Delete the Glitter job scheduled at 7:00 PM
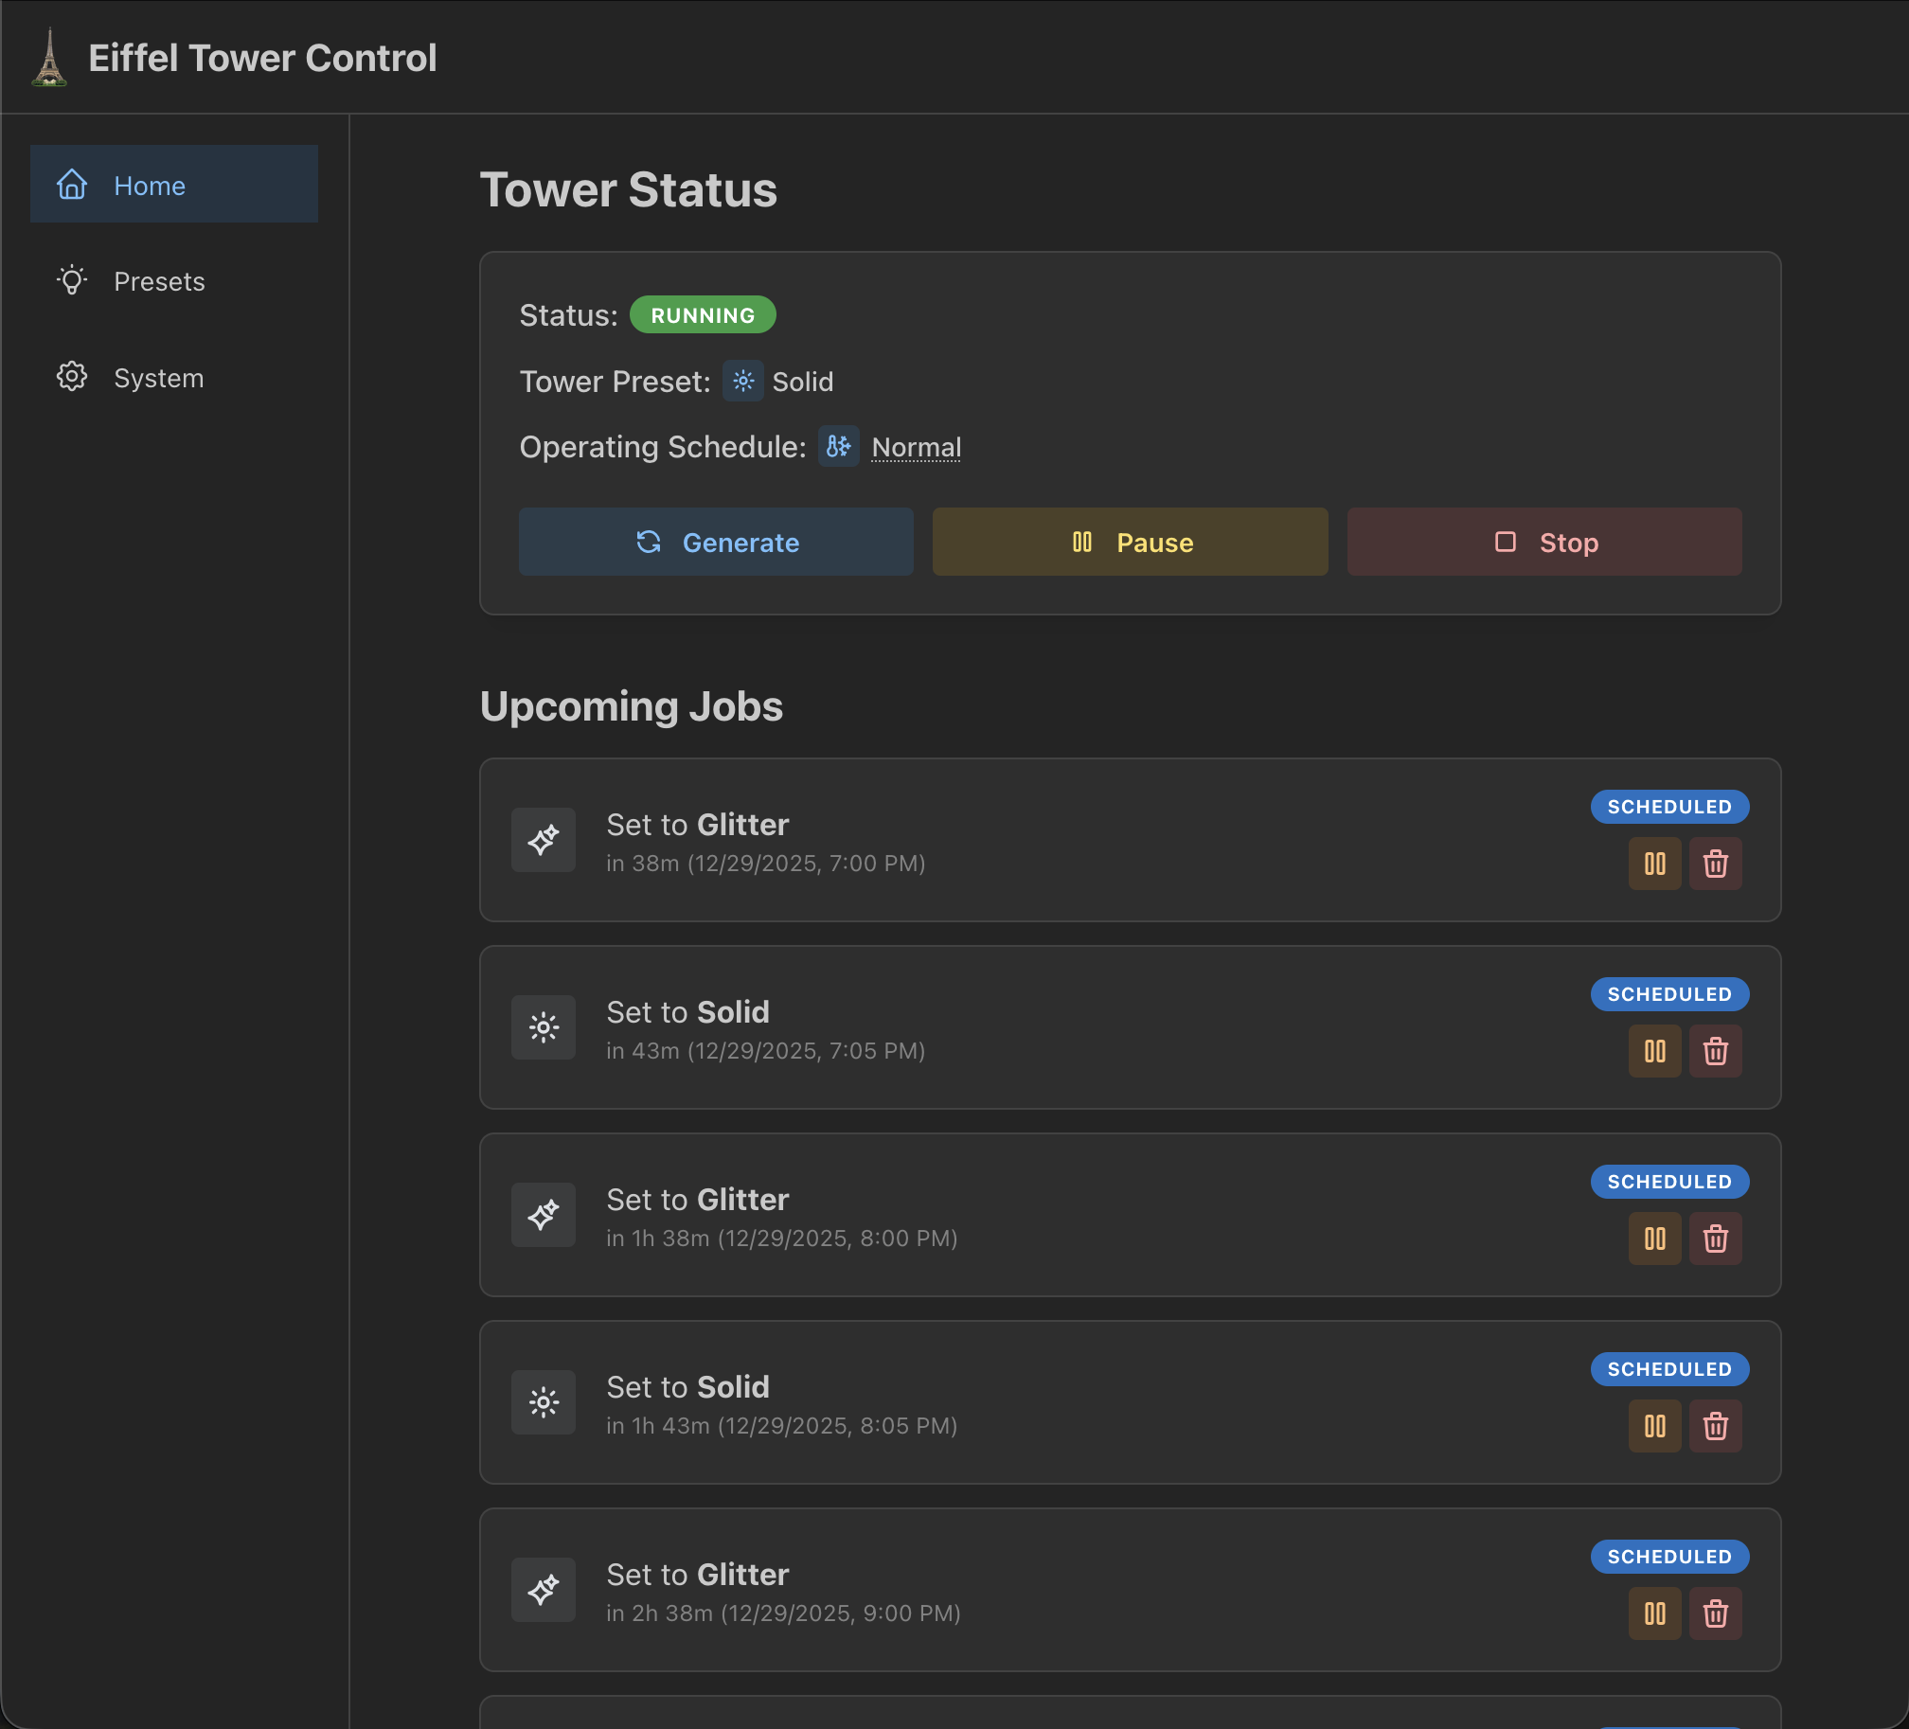Image resolution: width=1909 pixels, height=1729 pixels. [x=1716, y=864]
